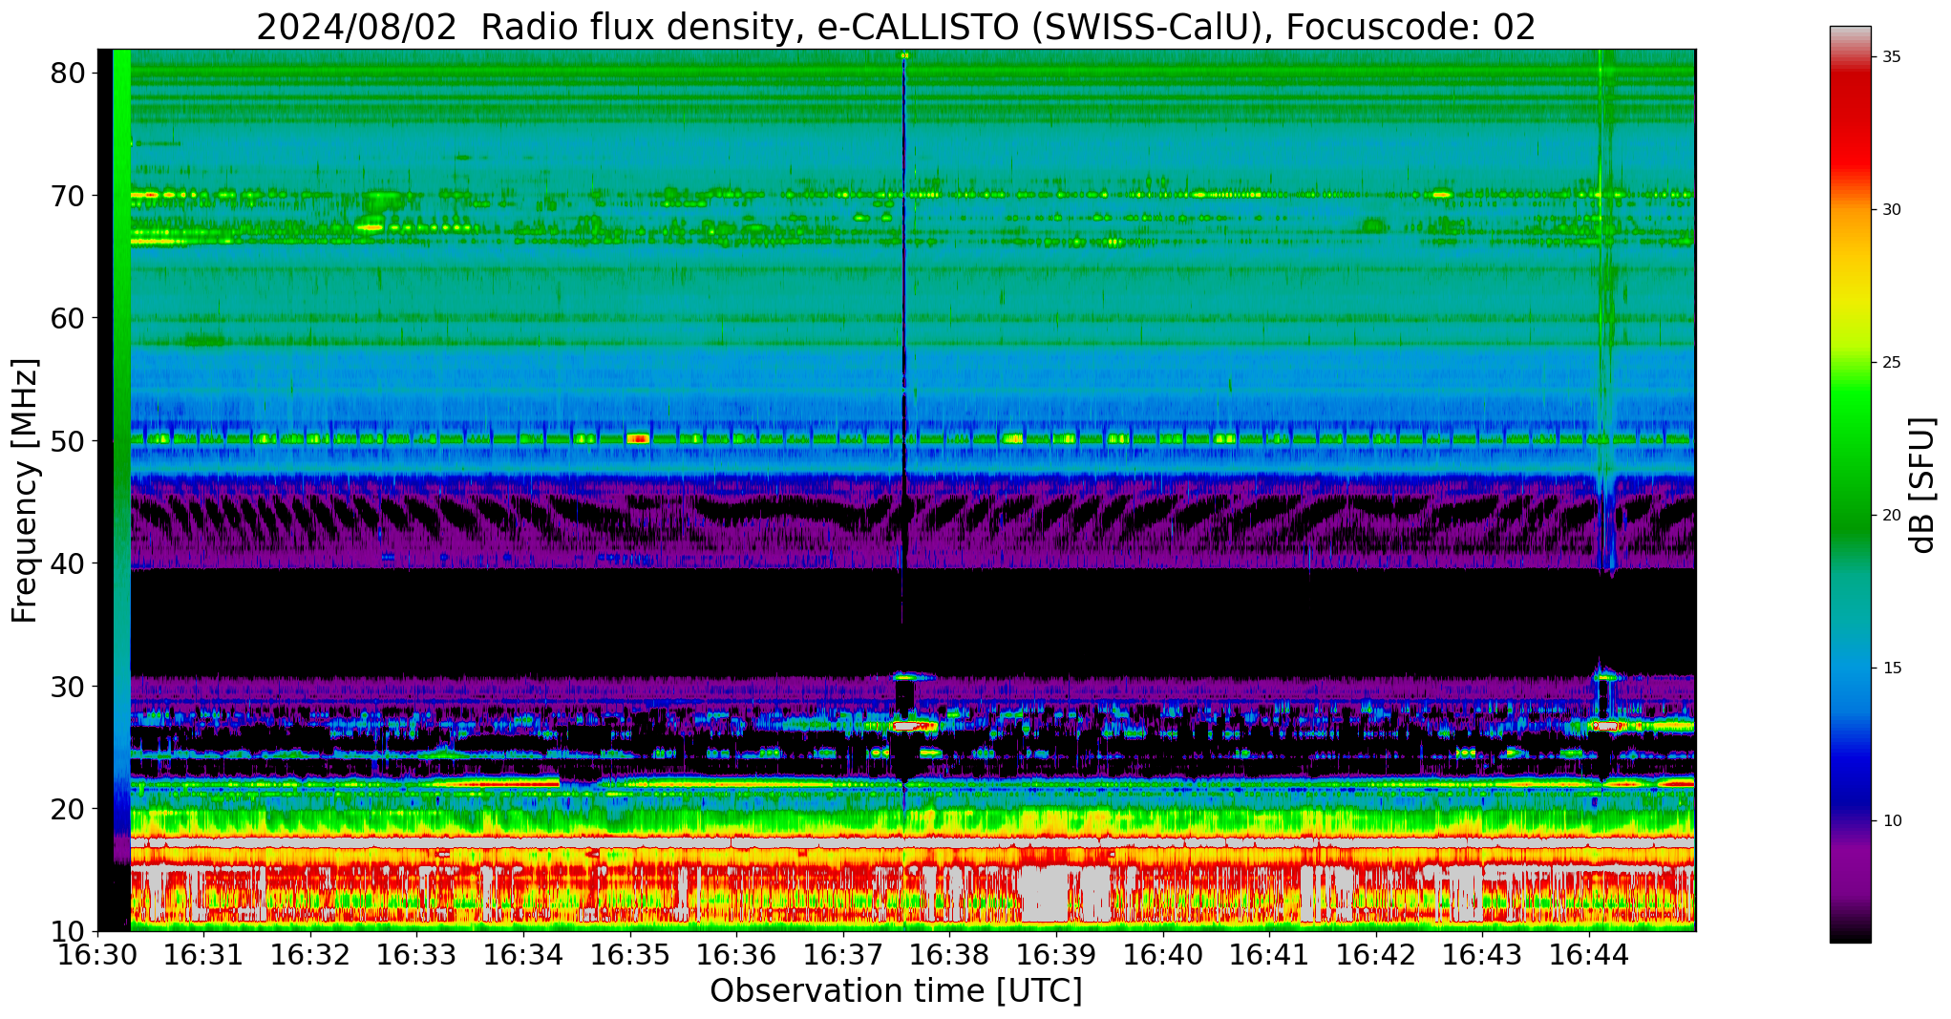Click the 'Observation time [UTC]' x-axis label
Viewport: 1951px width, 1019px height.
[896, 990]
